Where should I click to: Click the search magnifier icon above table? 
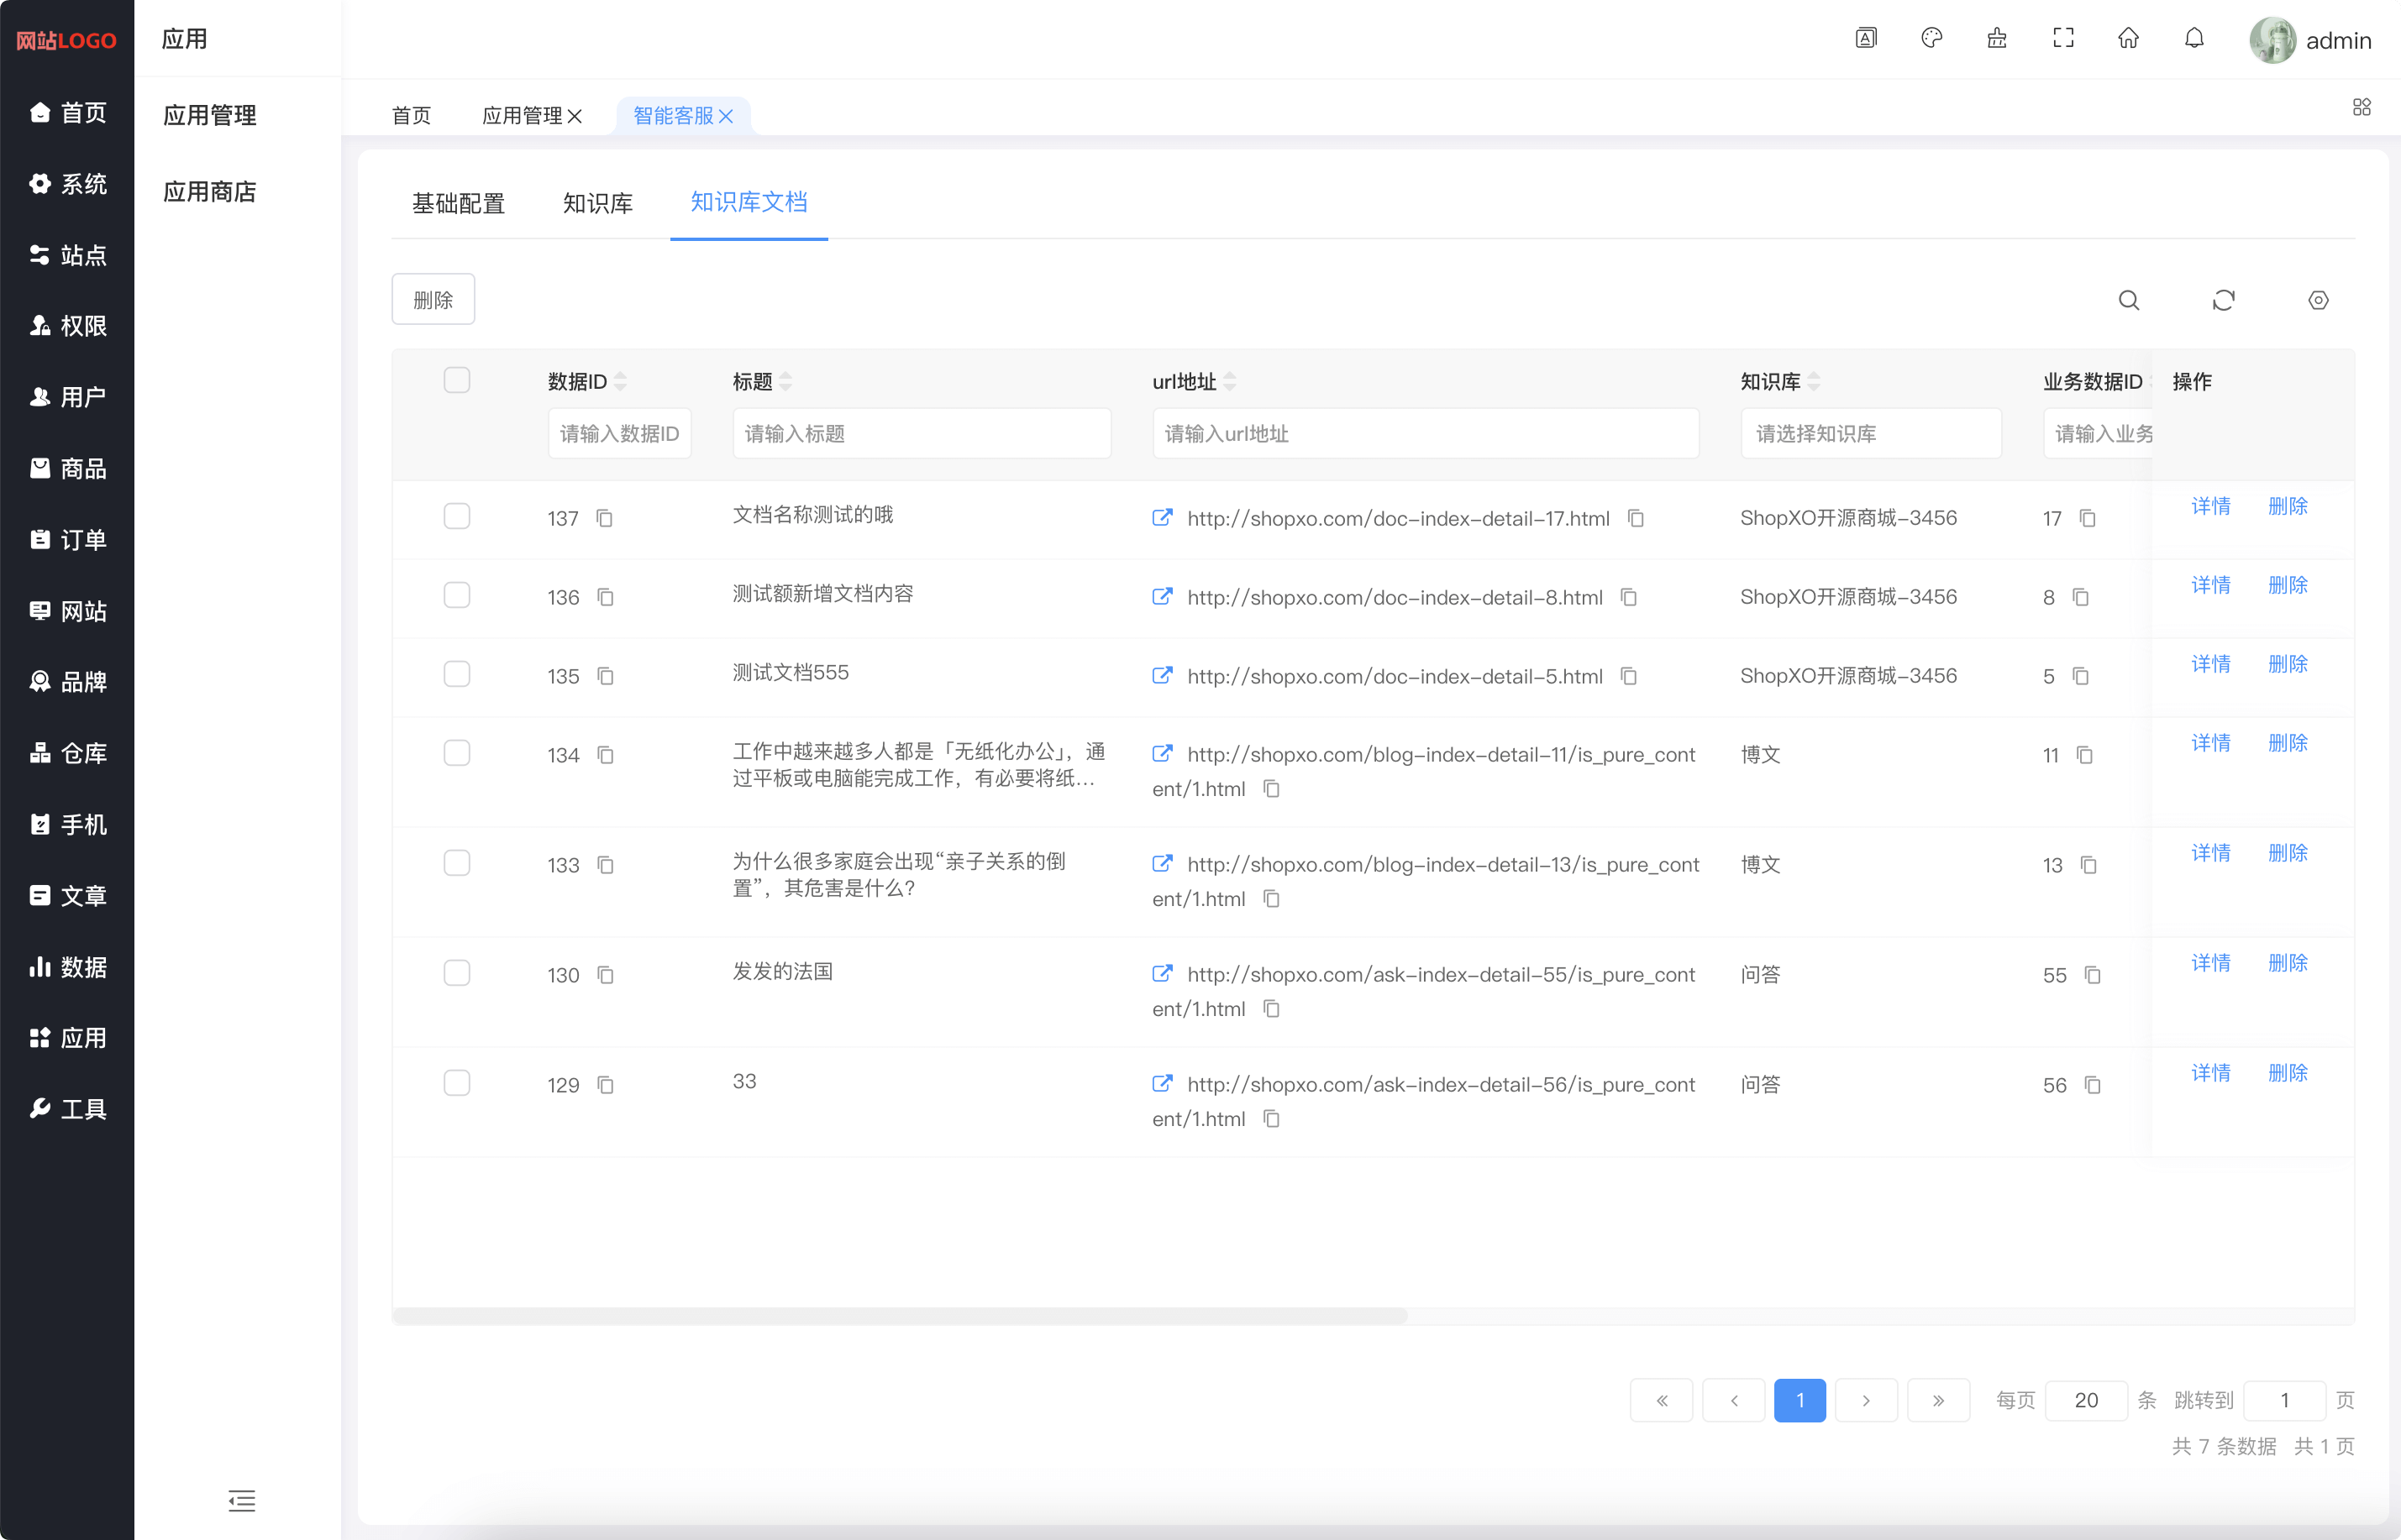tap(2128, 300)
